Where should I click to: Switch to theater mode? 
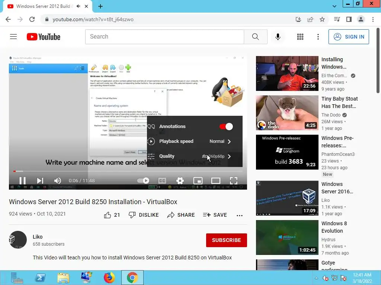(x=216, y=181)
